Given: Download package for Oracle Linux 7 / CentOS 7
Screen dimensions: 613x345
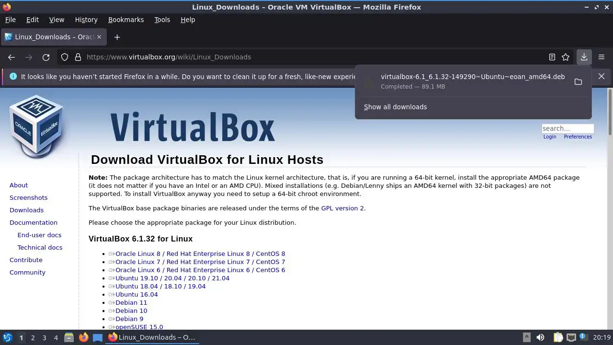Looking at the screenshot, I should [x=200, y=262].
